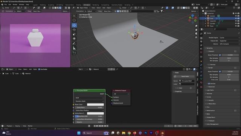Open File Explorer from the taskbar
The image size is (241, 136).
124,133
